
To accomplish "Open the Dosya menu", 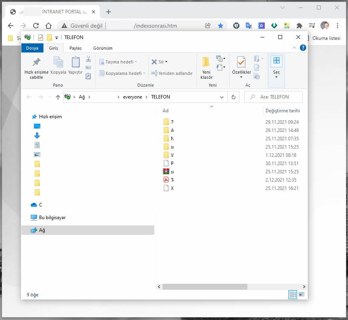I will pos(32,48).
